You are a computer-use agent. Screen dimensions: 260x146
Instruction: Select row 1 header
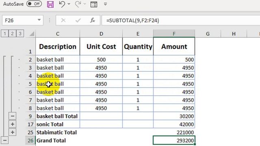pyautogui.click(x=30, y=46)
